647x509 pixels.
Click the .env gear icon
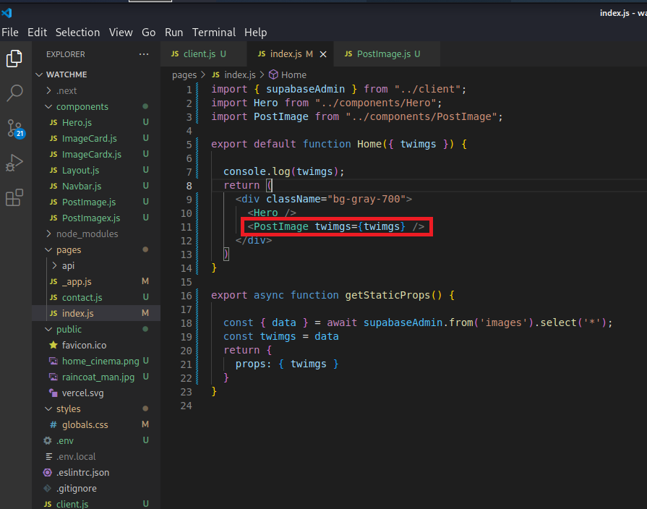pos(48,440)
